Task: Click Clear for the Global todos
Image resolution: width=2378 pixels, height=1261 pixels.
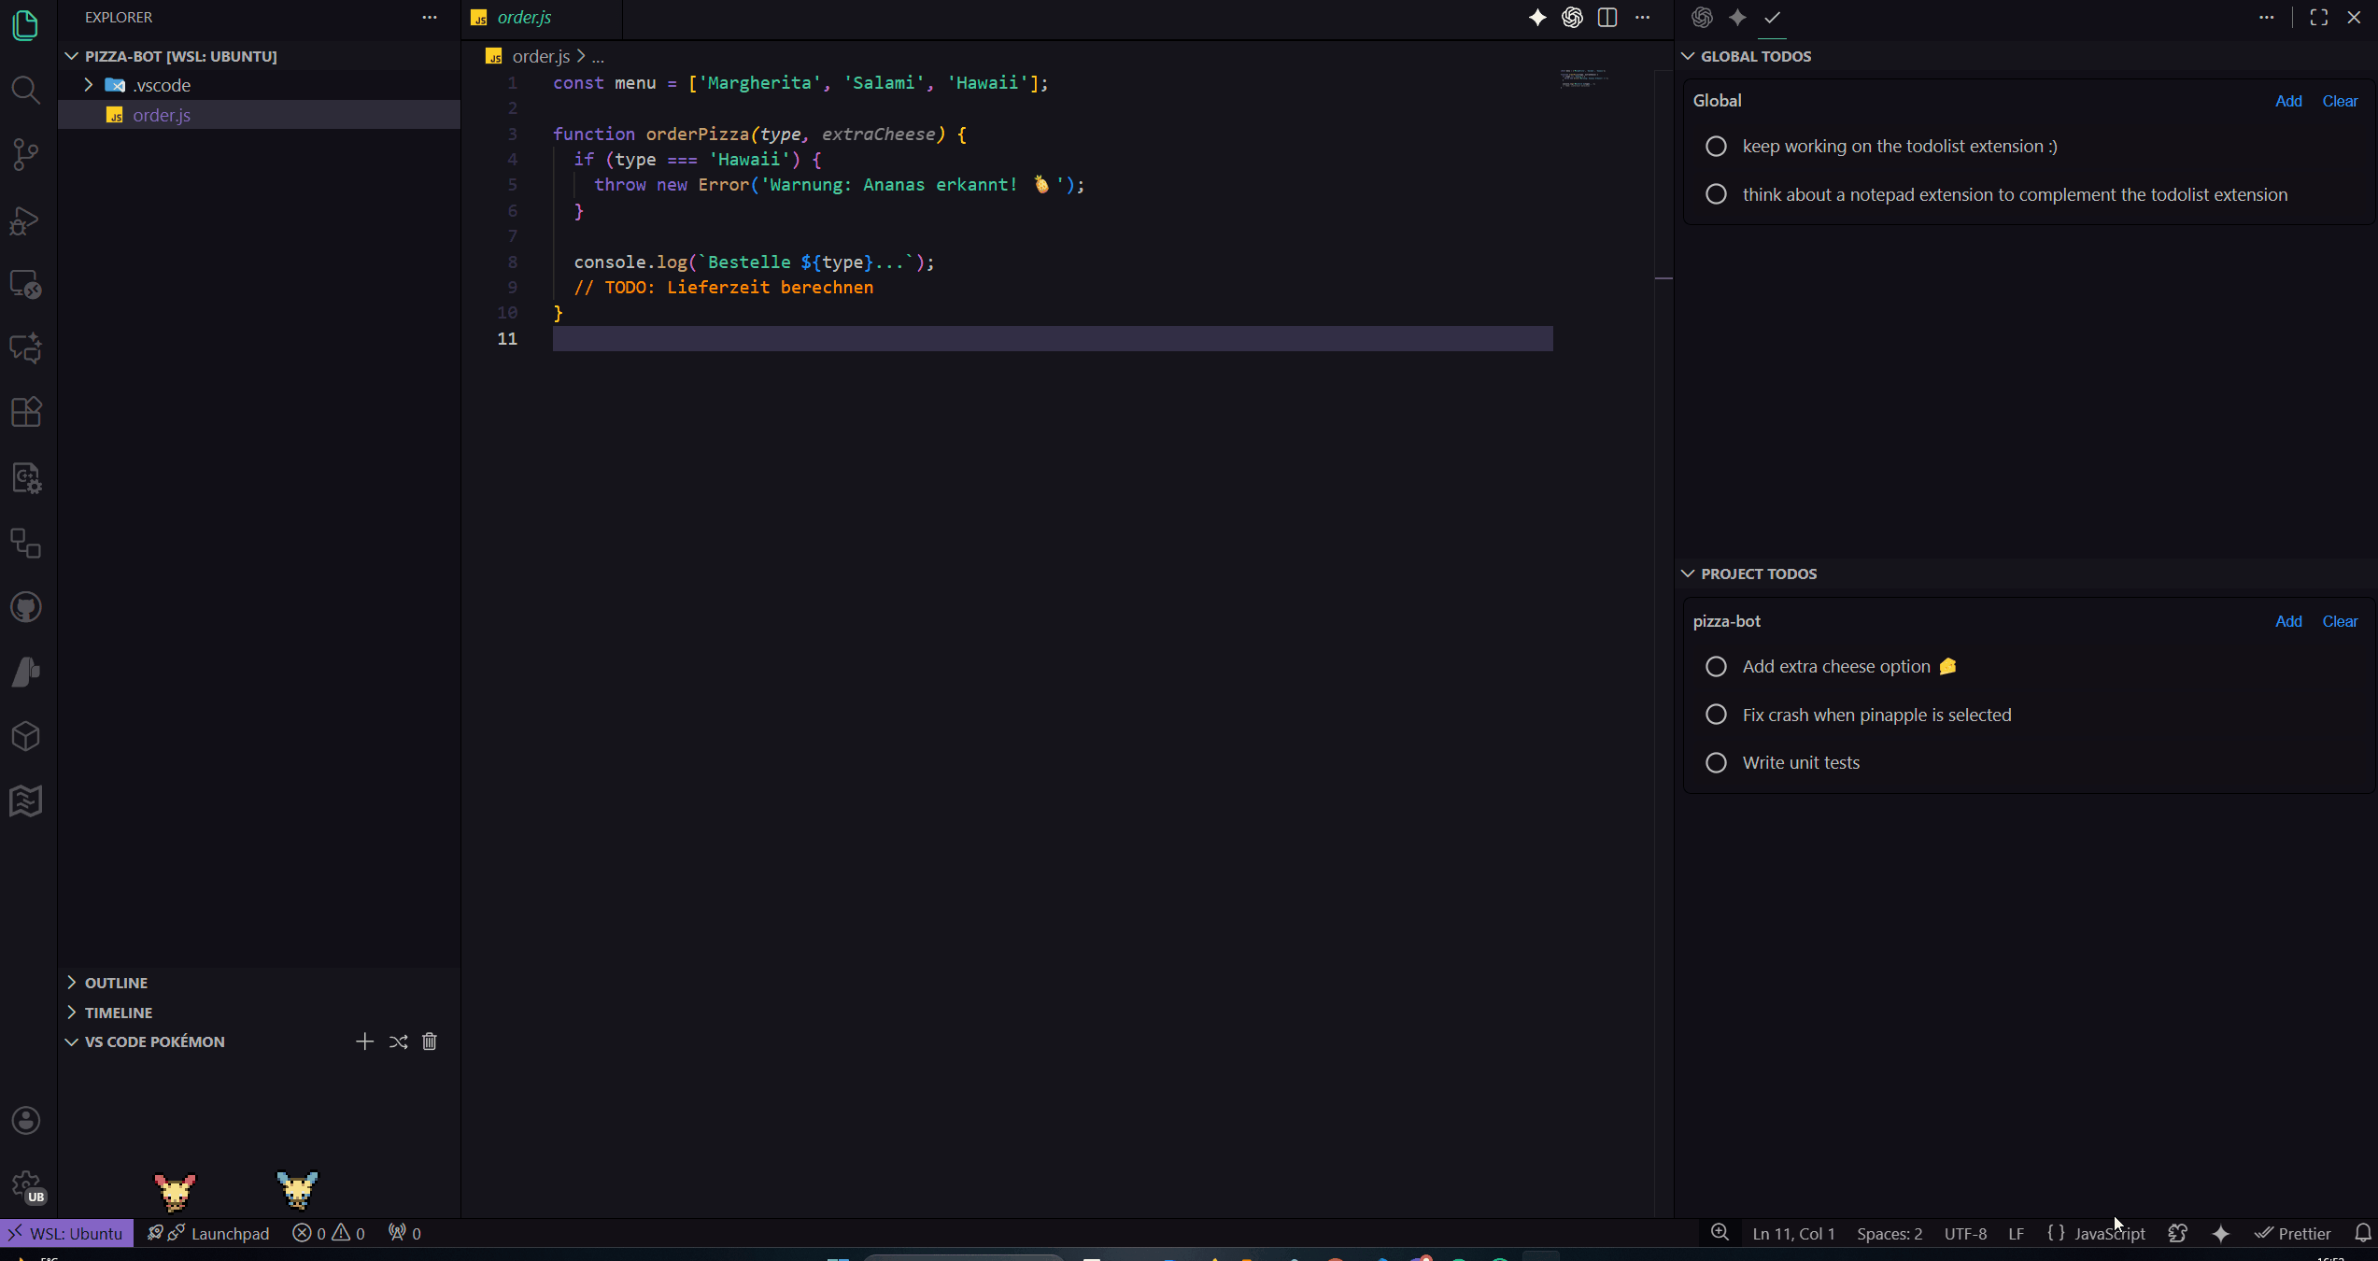Action: click(x=2339, y=101)
